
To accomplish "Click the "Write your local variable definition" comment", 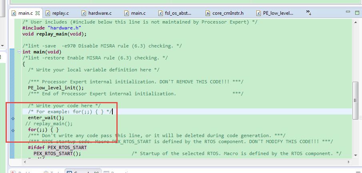I will tap(94, 70).
